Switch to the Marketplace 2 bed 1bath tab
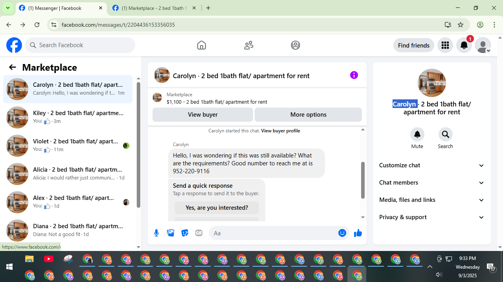The width and height of the screenshot is (503, 282). [154, 8]
